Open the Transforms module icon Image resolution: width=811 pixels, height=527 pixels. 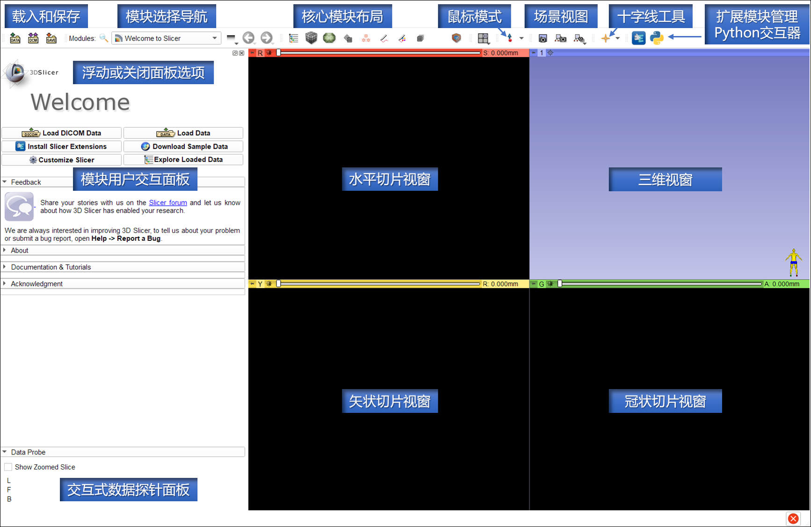(348, 38)
